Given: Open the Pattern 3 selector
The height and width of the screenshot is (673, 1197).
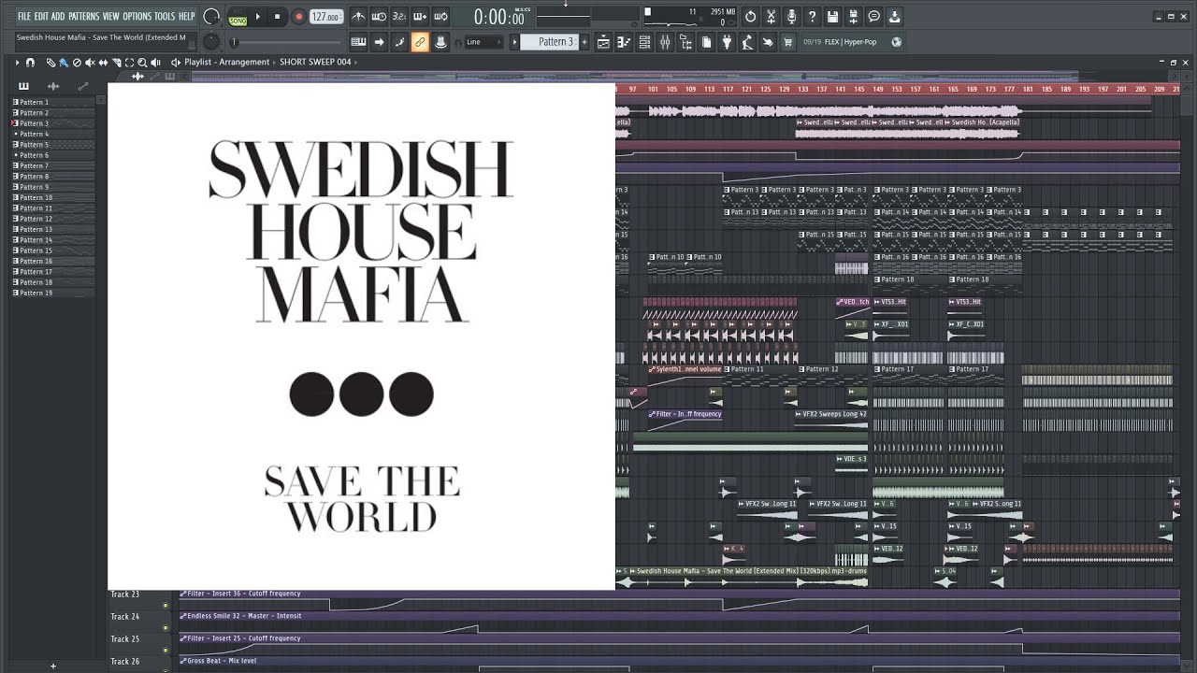Looking at the screenshot, I should 552,42.
